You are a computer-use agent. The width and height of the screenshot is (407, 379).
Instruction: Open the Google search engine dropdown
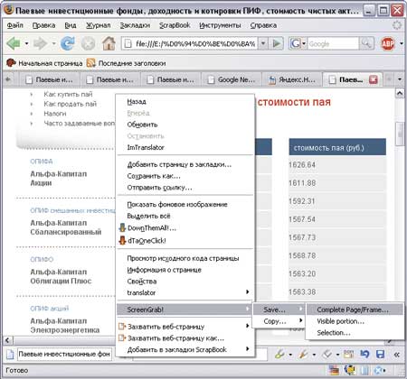click(x=298, y=43)
